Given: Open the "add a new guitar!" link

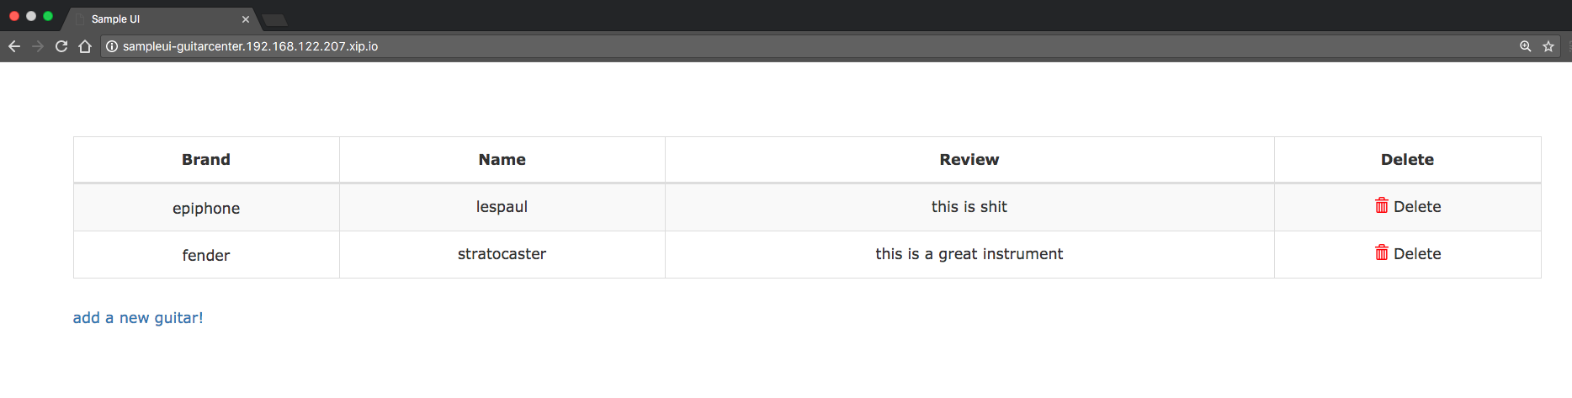Looking at the screenshot, I should pos(138,318).
